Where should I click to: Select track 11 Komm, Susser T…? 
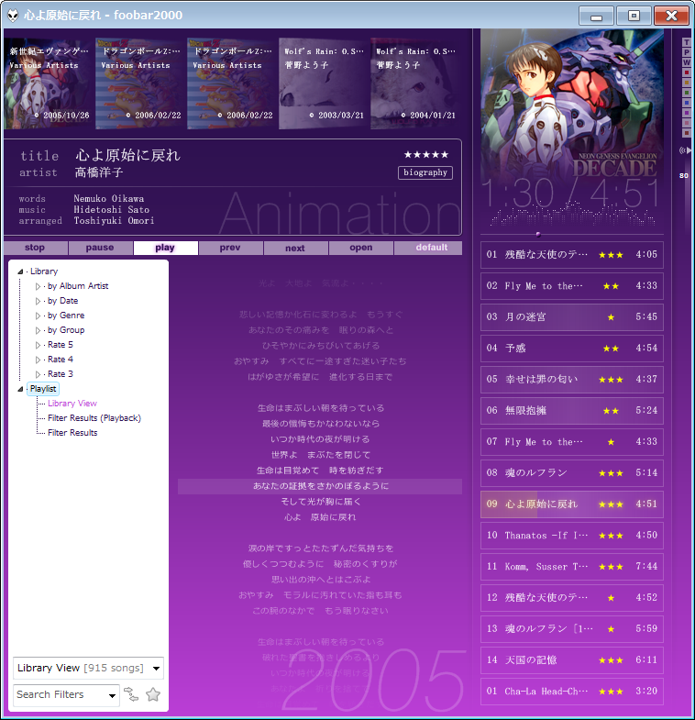[572, 567]
